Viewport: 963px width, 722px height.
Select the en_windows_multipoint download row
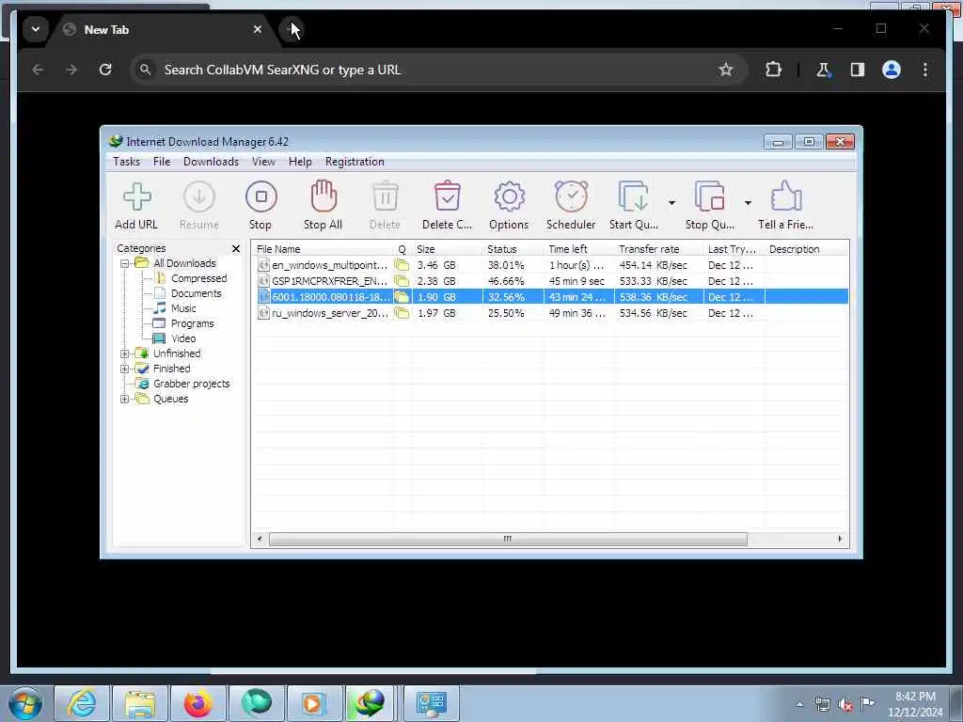point(551,265)
